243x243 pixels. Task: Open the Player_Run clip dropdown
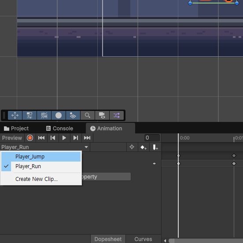click(45, 147)
